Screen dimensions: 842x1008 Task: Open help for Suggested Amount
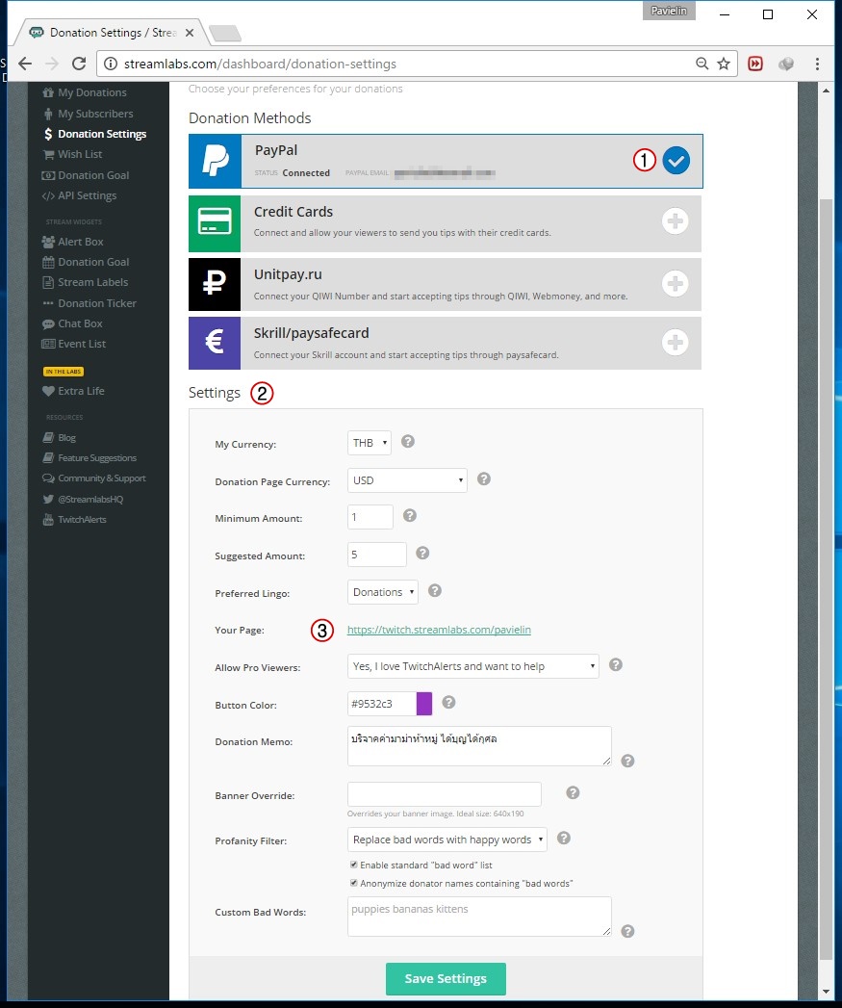[422, 553]
